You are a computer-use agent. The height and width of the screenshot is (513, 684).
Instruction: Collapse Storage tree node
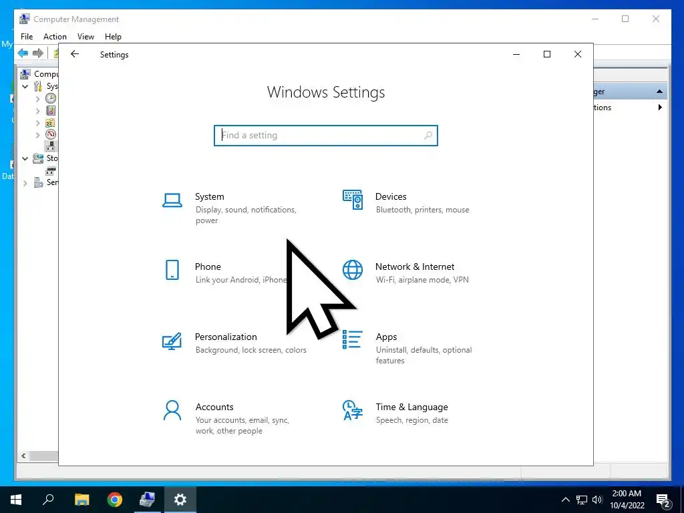pyautogui.click(x=25, y=158)
